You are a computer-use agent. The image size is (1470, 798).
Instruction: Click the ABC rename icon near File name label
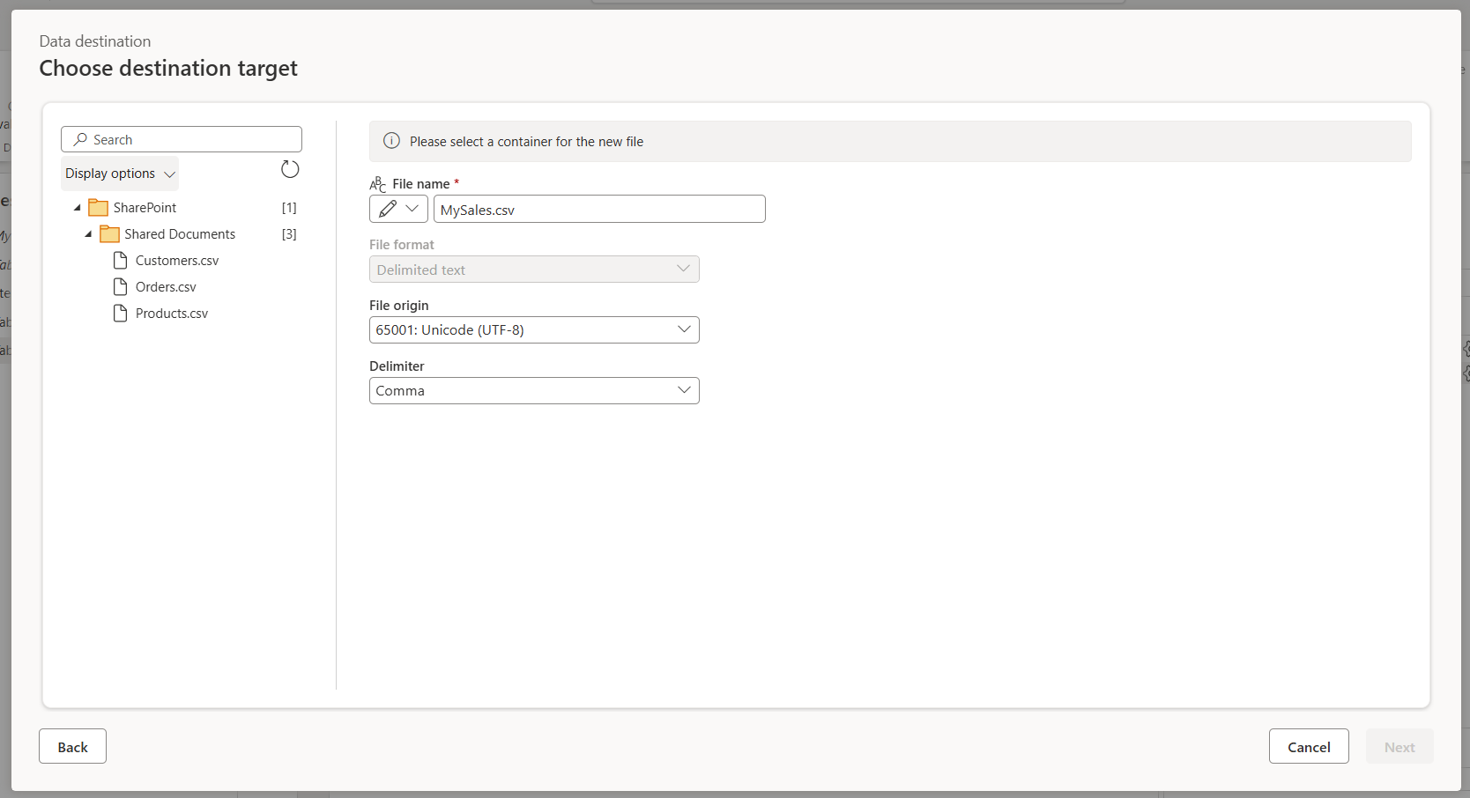pyautogui.click(x=377, y=183)
